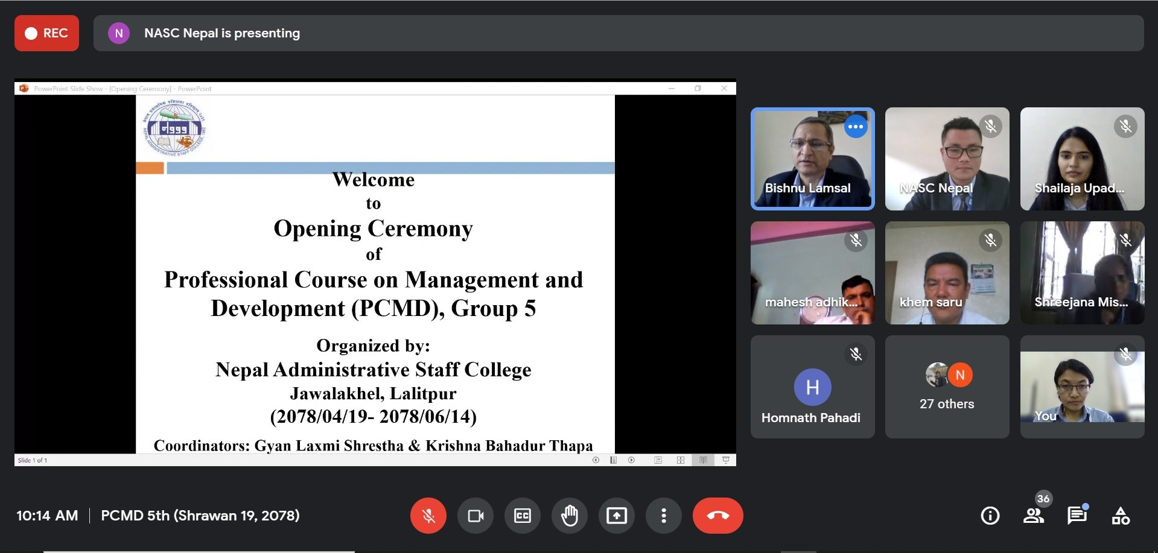The image size is (1158, 553).
Task: Close the PowerPoint Slide Show window
Action: [x=724, y=88]
